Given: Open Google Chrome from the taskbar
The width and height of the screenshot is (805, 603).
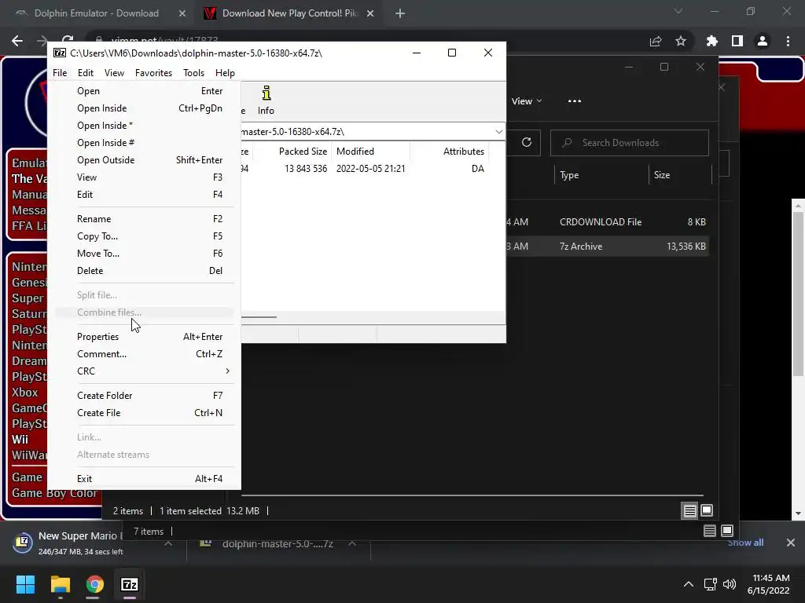Looking at the screenshot, I should (94, 584).
